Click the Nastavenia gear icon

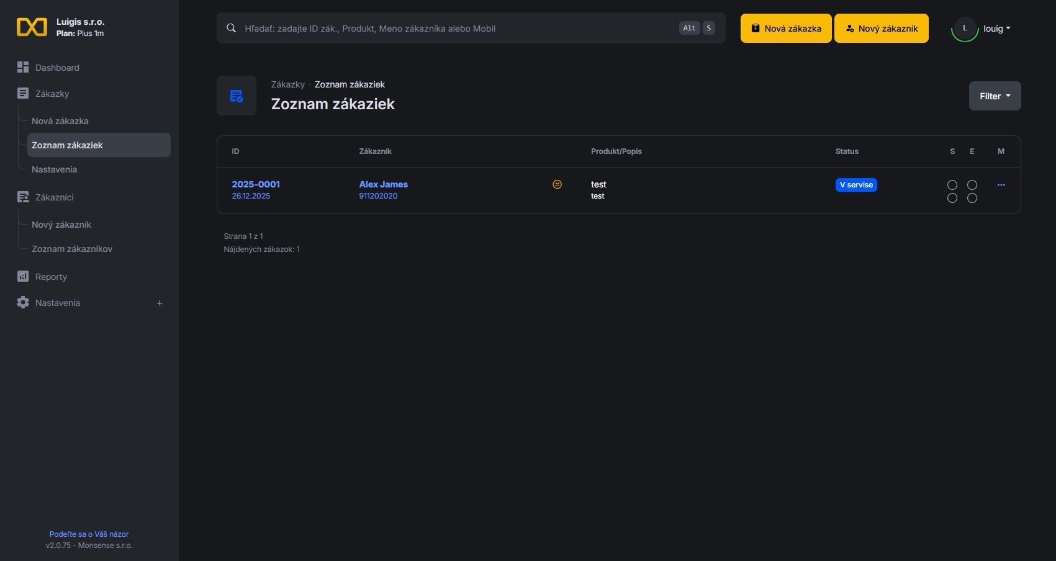point(23,303)
